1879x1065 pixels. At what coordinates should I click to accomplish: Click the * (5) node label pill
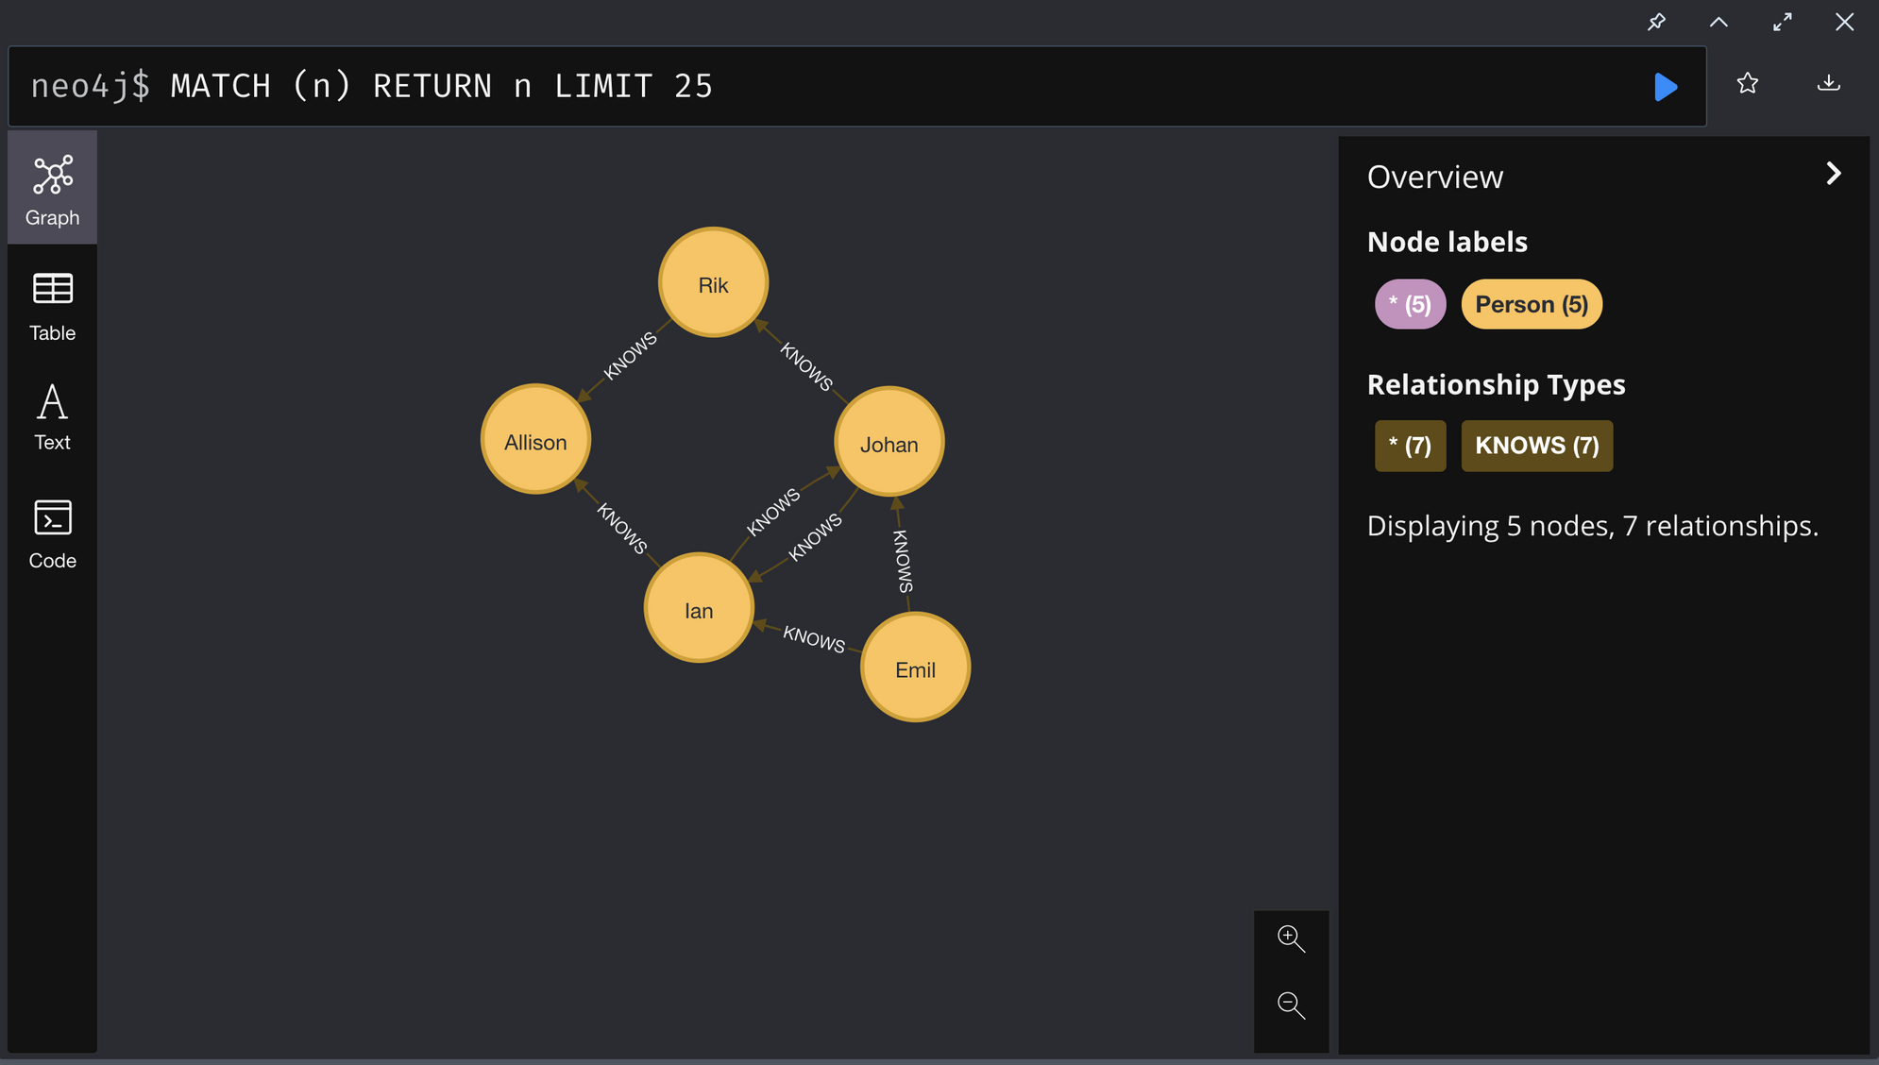(x=1410, y=304)
